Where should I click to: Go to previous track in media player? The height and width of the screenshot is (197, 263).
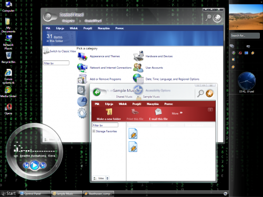point(26,165)
